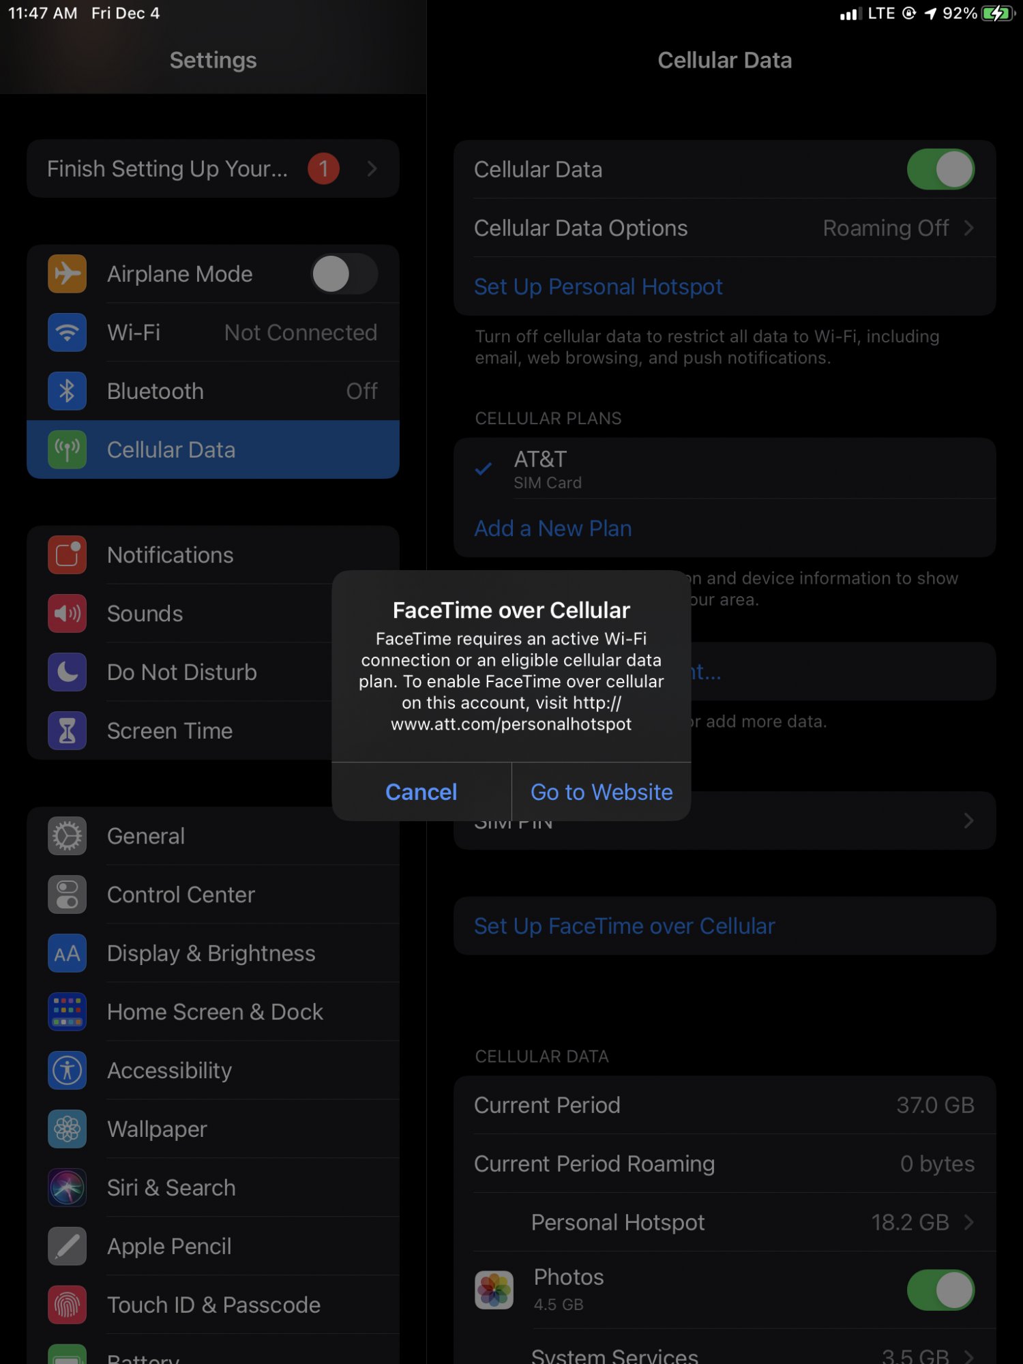Select the AT&T SIM Card plan
This screenshot has height=1364, width=1023.
724,469
